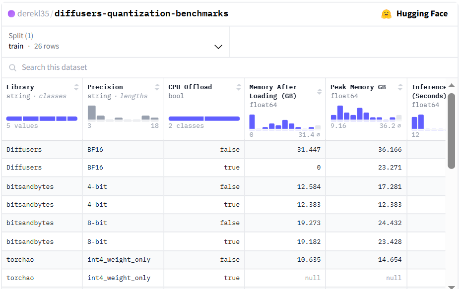Select the 0 memory after loading cell
The image size is (460, 289).
(285, 168)
